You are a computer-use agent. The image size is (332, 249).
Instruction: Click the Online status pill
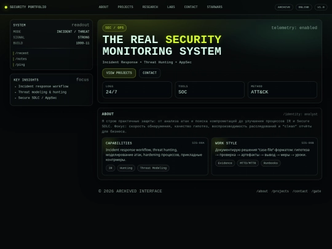[x=304, y=7]
